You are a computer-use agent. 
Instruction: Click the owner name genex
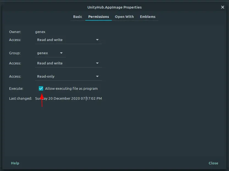click(40, 32)
